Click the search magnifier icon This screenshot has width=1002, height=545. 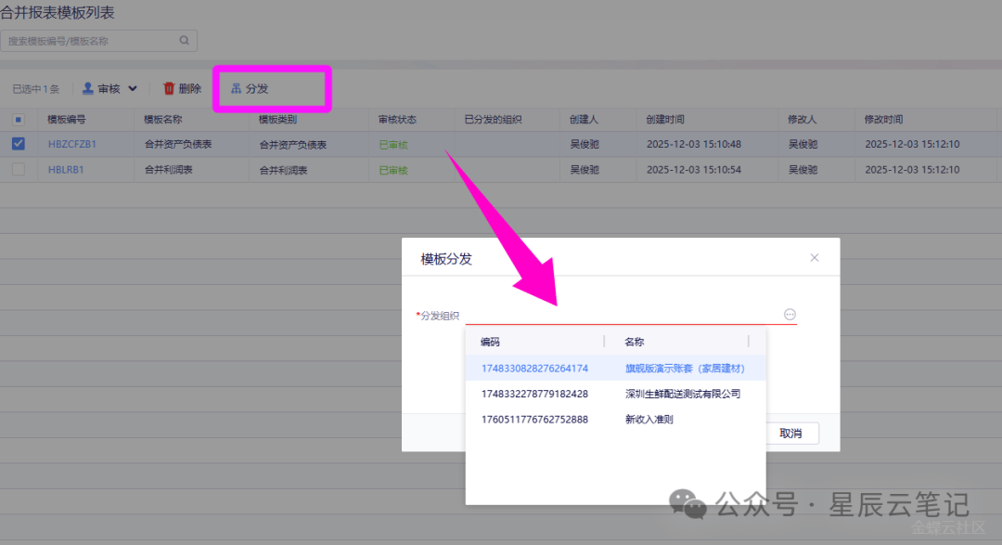pos(184,41)
